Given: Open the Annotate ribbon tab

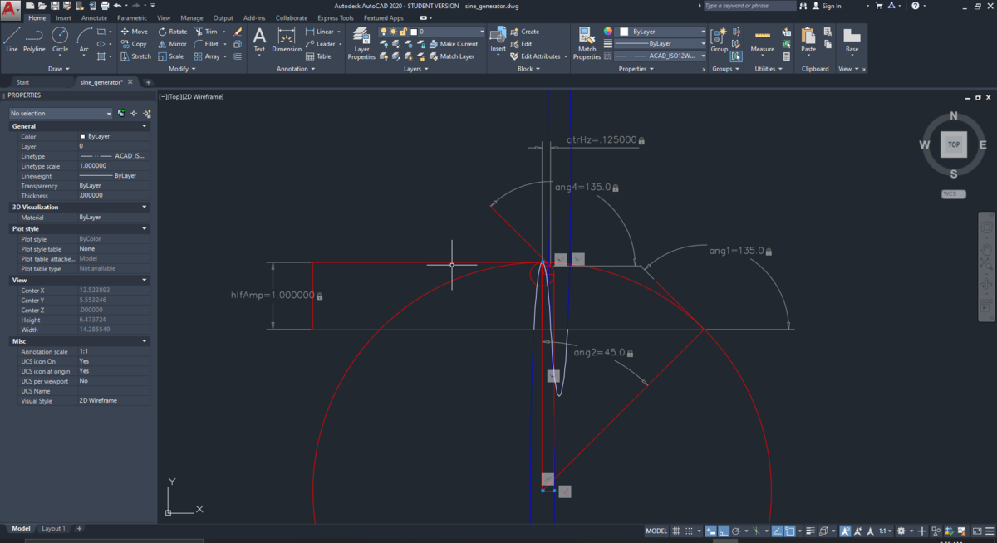Looking at the screenshot, I should click(94, 17).
